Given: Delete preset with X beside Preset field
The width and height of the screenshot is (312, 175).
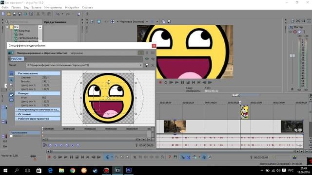Looking at the screenshot, I should [x=153, y=65].
